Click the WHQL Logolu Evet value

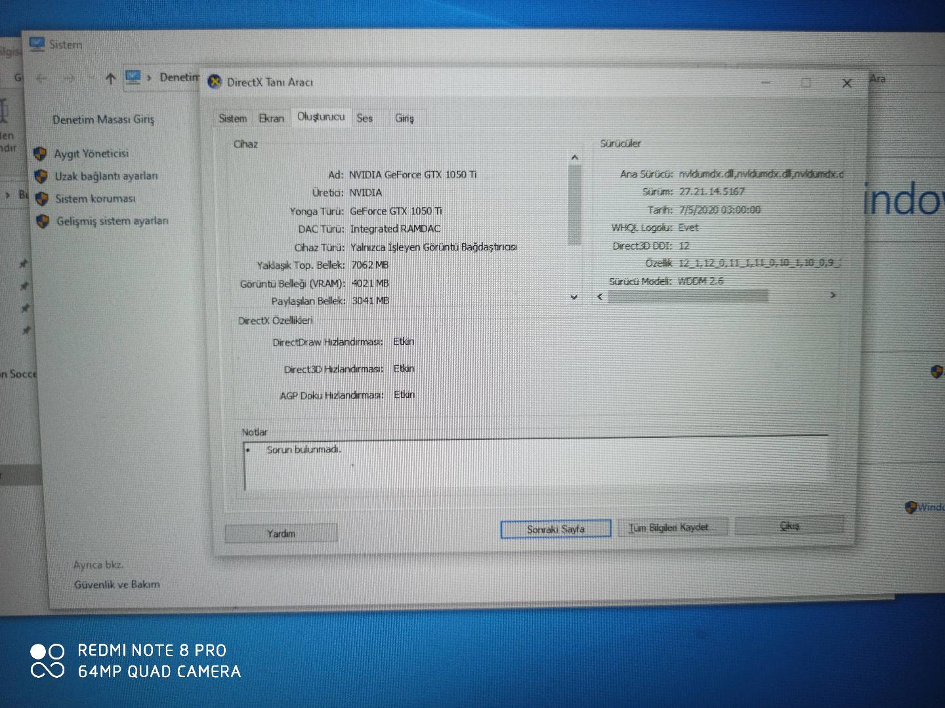tap(688, 227)
